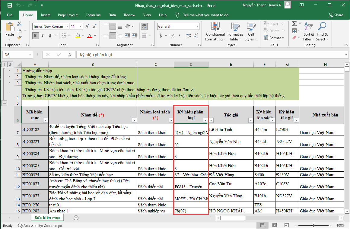This screenshot has width=350, height=229.
Task: Click the Name Box showing D6
Action: point(15,55)
